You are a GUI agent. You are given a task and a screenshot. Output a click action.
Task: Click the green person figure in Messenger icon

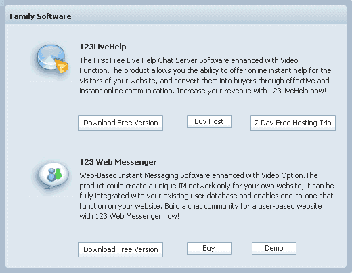point(58,173)
